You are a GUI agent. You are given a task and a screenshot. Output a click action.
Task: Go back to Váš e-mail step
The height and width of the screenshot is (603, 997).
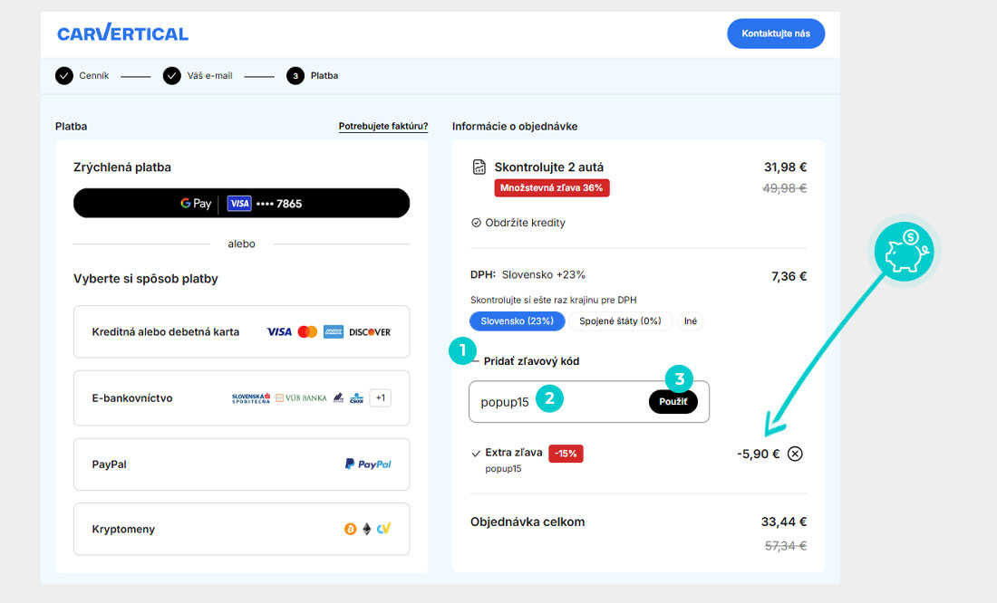coord(198,76)
